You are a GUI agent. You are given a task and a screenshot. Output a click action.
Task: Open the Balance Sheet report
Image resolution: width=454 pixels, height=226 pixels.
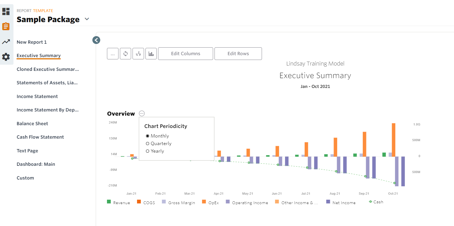32,124
